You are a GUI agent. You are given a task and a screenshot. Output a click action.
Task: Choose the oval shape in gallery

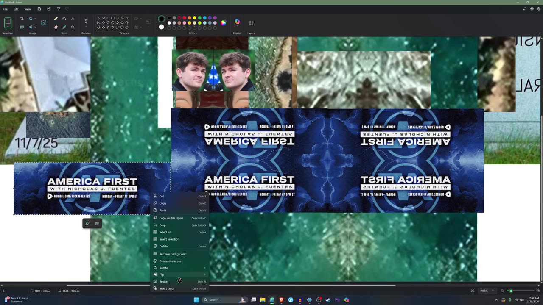(x=108, y=18)
